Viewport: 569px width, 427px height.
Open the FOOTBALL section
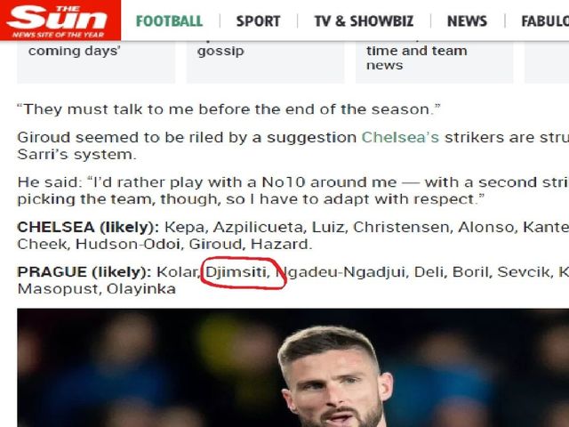pos(169,21)
